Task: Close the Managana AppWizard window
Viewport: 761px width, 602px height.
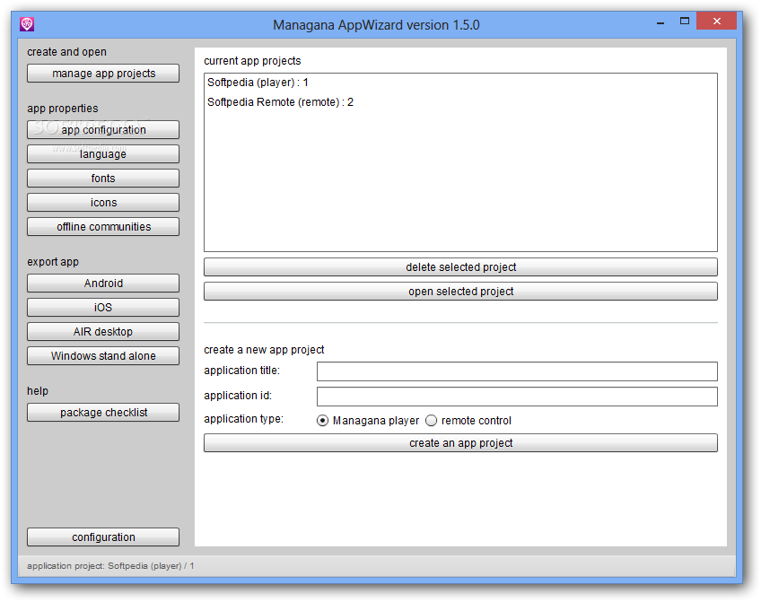Action: tap(716, 21)
